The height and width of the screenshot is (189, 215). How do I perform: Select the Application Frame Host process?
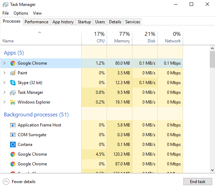point(92,125)
